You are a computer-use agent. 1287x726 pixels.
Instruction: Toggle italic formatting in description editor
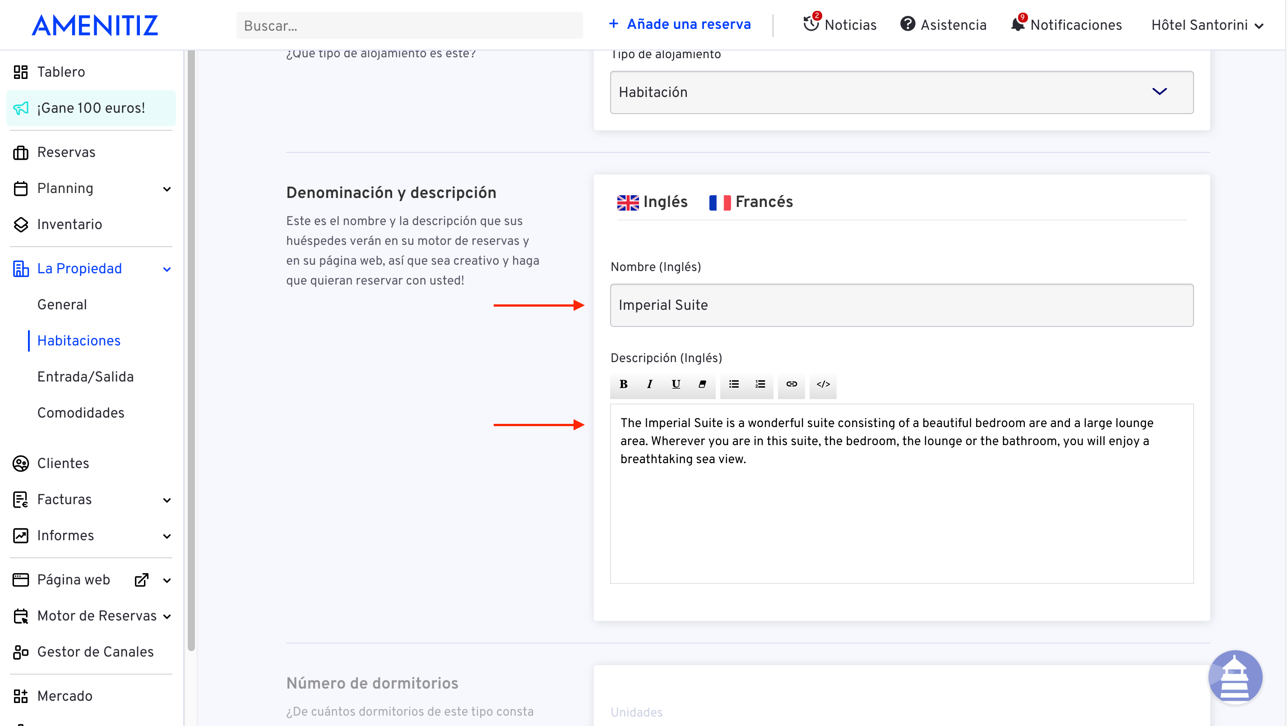[649, 384]
